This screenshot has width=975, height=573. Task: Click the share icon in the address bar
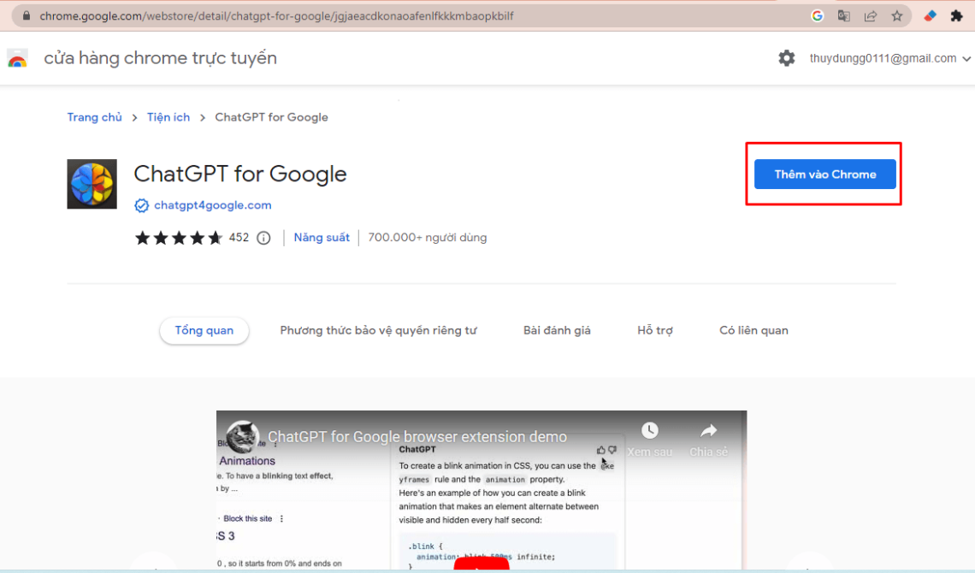(x=871, y=15)
